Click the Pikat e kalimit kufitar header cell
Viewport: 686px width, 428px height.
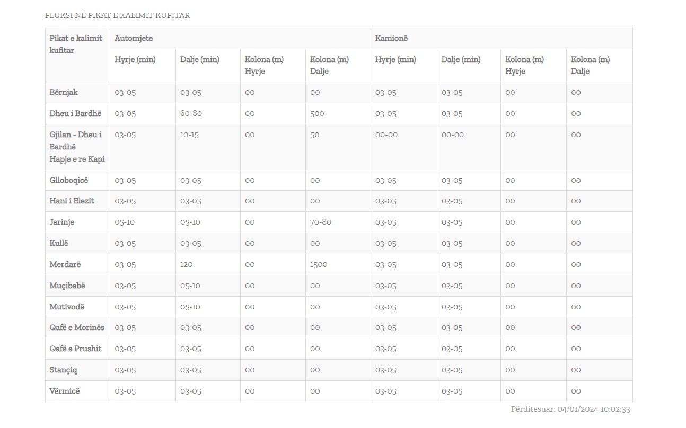click(76, 44)
